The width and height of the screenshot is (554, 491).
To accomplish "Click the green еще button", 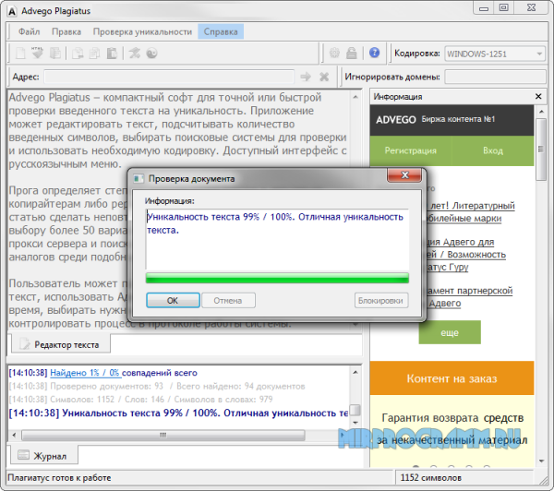I will coord(450,332).
